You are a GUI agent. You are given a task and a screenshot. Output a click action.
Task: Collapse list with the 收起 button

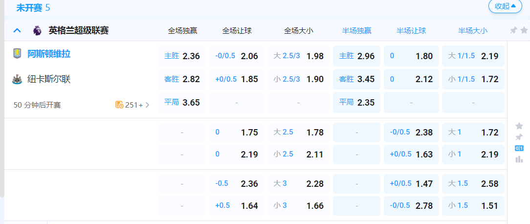click(505, 6)
